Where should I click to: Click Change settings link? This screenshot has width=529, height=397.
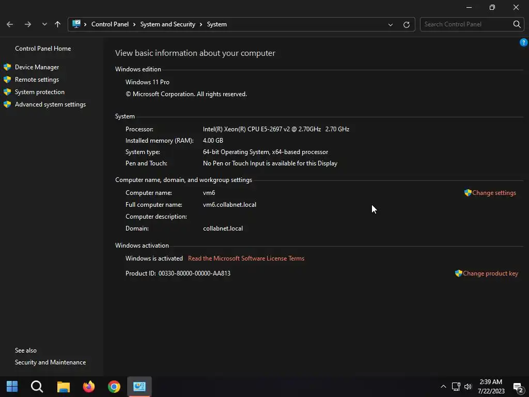pyautogui.click(x=494, y=193)
